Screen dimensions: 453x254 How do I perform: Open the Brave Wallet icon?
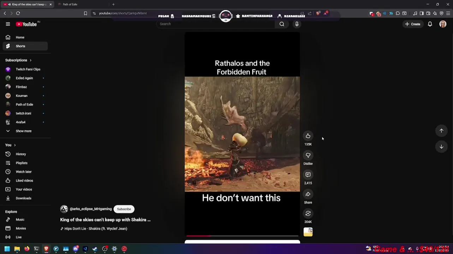coord(428,13)
